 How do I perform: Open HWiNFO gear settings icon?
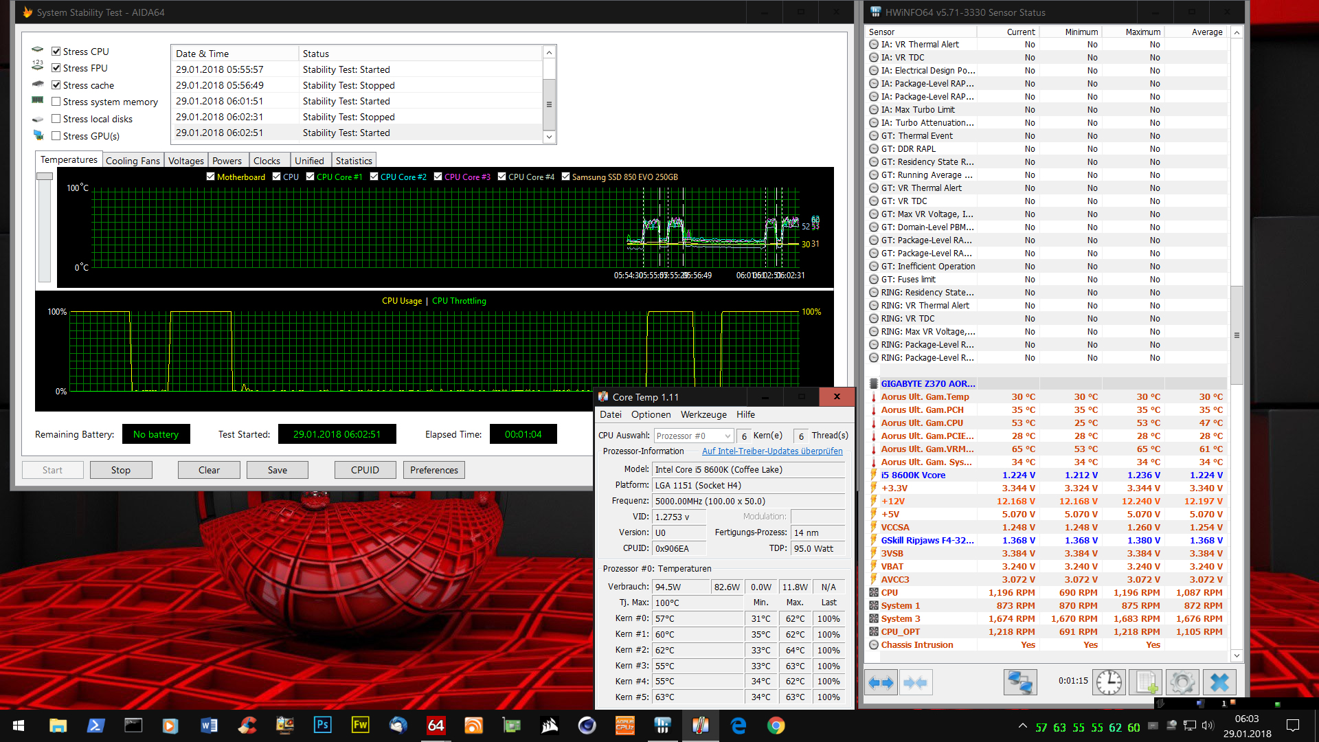coord(1182,682)
